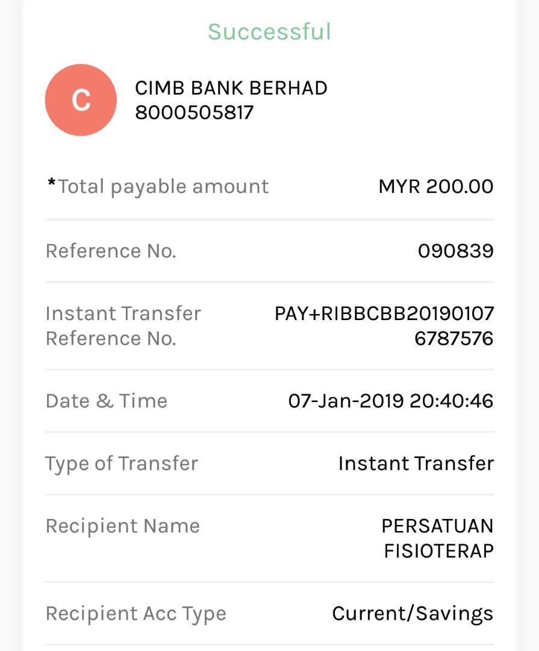
Task: Click the round orange C avatar icon
Action: coord(81,100)
